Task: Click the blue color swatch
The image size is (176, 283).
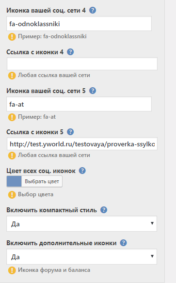Action: [x=14, y=181]
